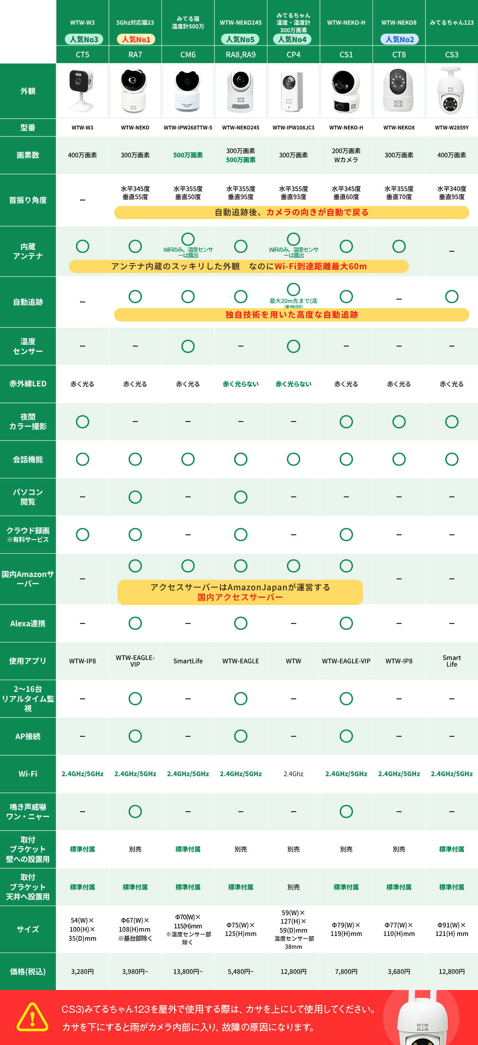Image resolution: width=478 pixels, height=1045 pixels.
Task: Click the 人気No2 badge
Action: coord(399,39)
